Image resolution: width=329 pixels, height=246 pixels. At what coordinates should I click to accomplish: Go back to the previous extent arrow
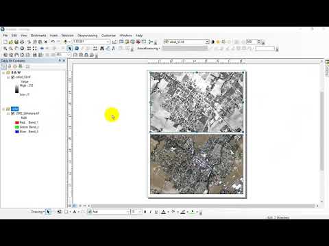click(42, 49)
